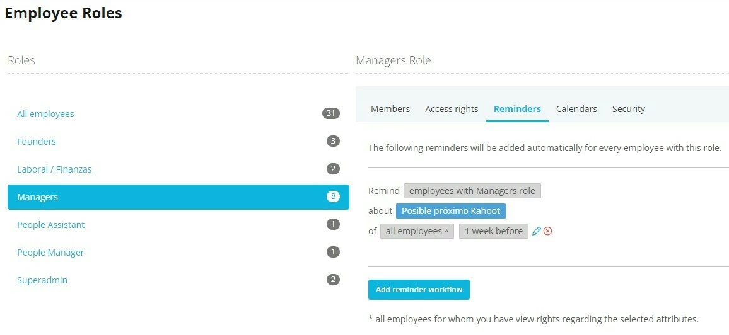Delete the reminder using red X icon
Screen dimensions: 729x335
pyautogui.click(x=547, y=231)
